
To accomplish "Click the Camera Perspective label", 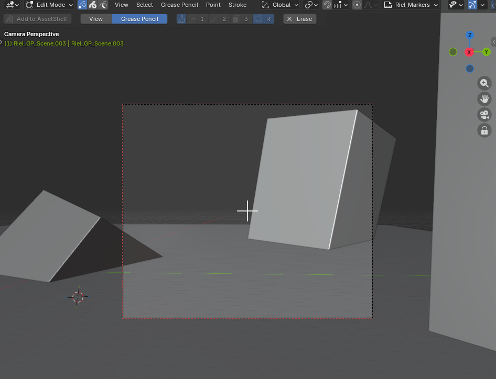I will [31, 34].
